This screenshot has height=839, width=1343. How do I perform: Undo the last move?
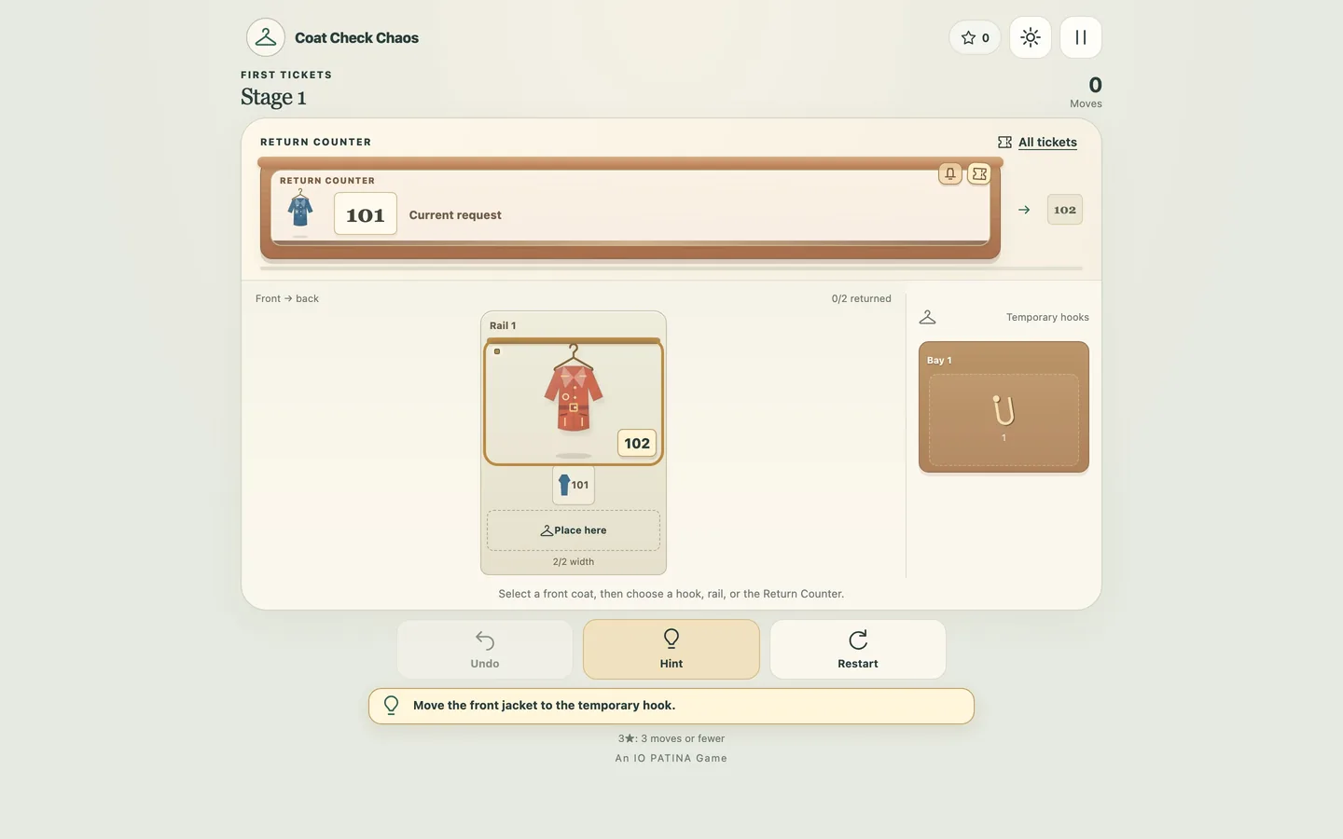(485, 650)
